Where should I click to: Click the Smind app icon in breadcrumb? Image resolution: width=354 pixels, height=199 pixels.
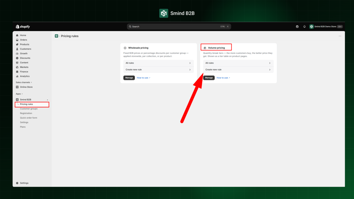click(x=56, y=36)
